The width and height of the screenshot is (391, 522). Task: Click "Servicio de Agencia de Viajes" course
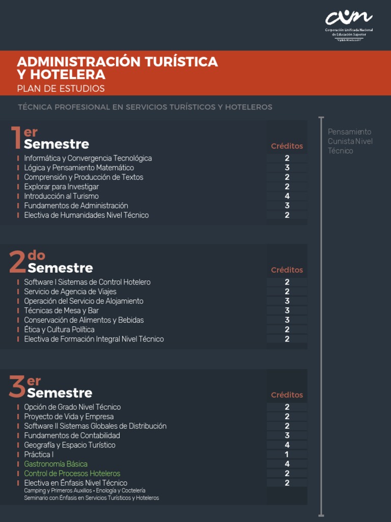click(70, 292)
